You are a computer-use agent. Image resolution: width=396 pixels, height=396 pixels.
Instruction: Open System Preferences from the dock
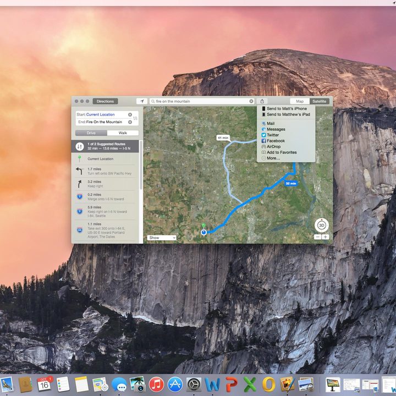coord(194,384)
